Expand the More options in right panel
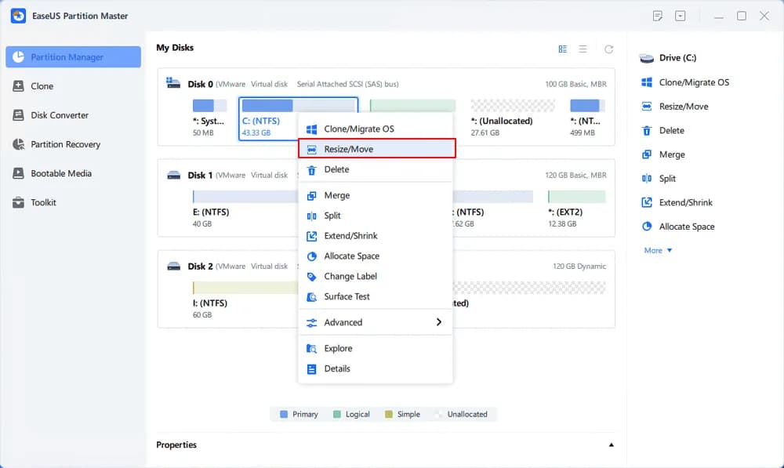Screen dimensions: 784x468 coord(658,251)
